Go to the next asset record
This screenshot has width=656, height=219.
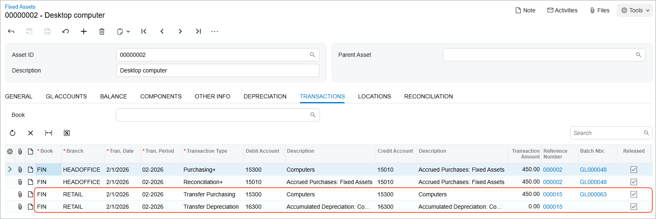coord(180,31)
